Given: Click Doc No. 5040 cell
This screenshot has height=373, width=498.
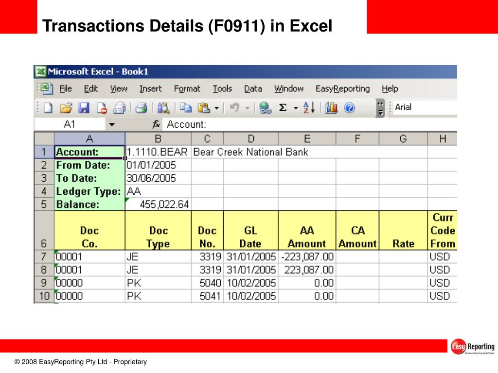Looking at the screenshot, I should pyautogui.click(x=207, y=283).
